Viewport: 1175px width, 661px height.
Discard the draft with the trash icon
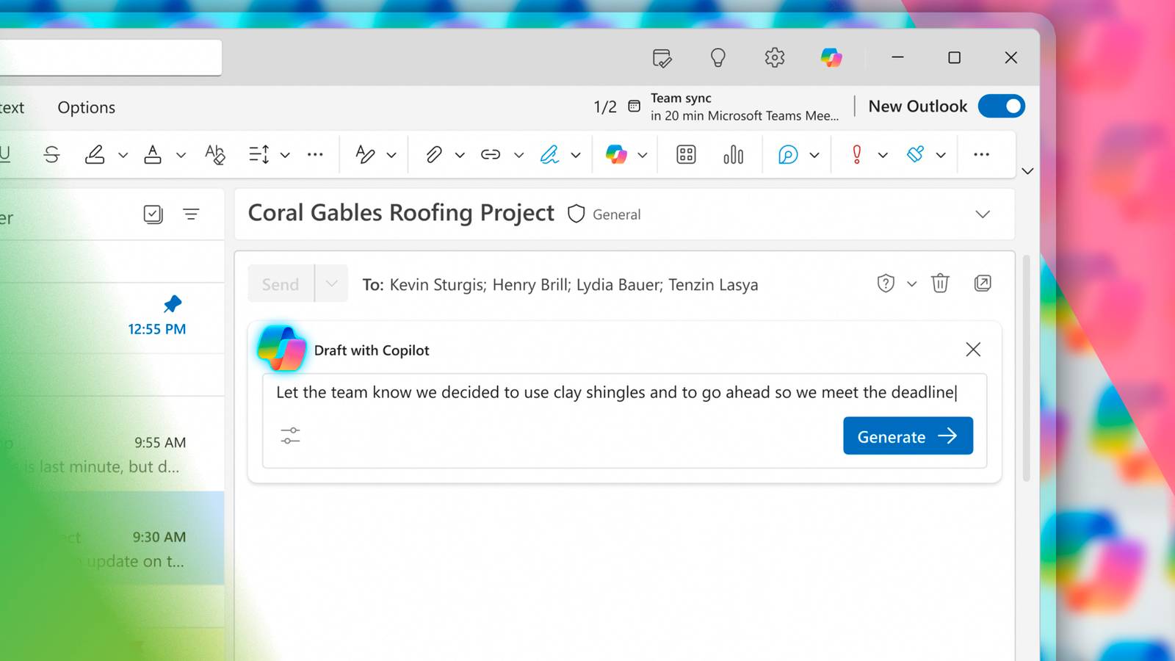click(x=940, y=283)
